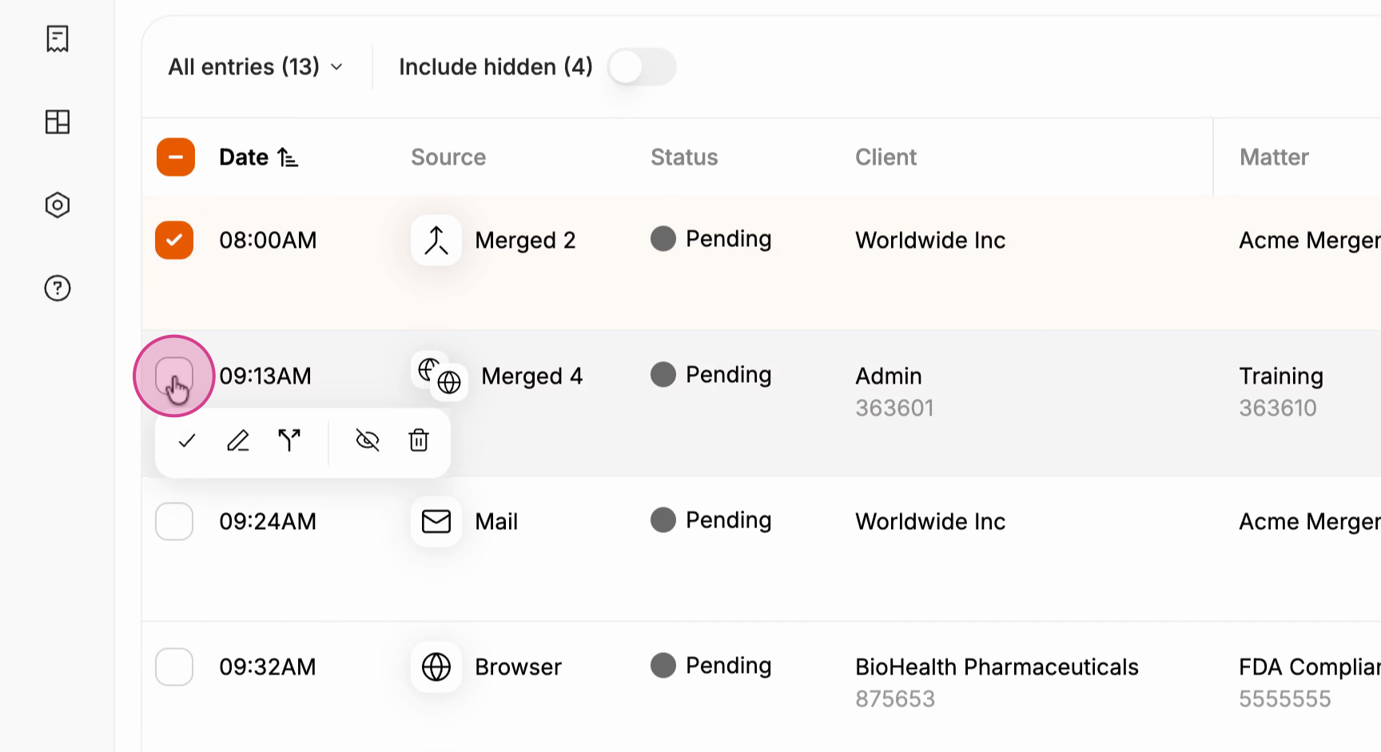Select the BioHealth Pharmaceuticals client cell
This screenshot has width=1381, height=752.
997,682
